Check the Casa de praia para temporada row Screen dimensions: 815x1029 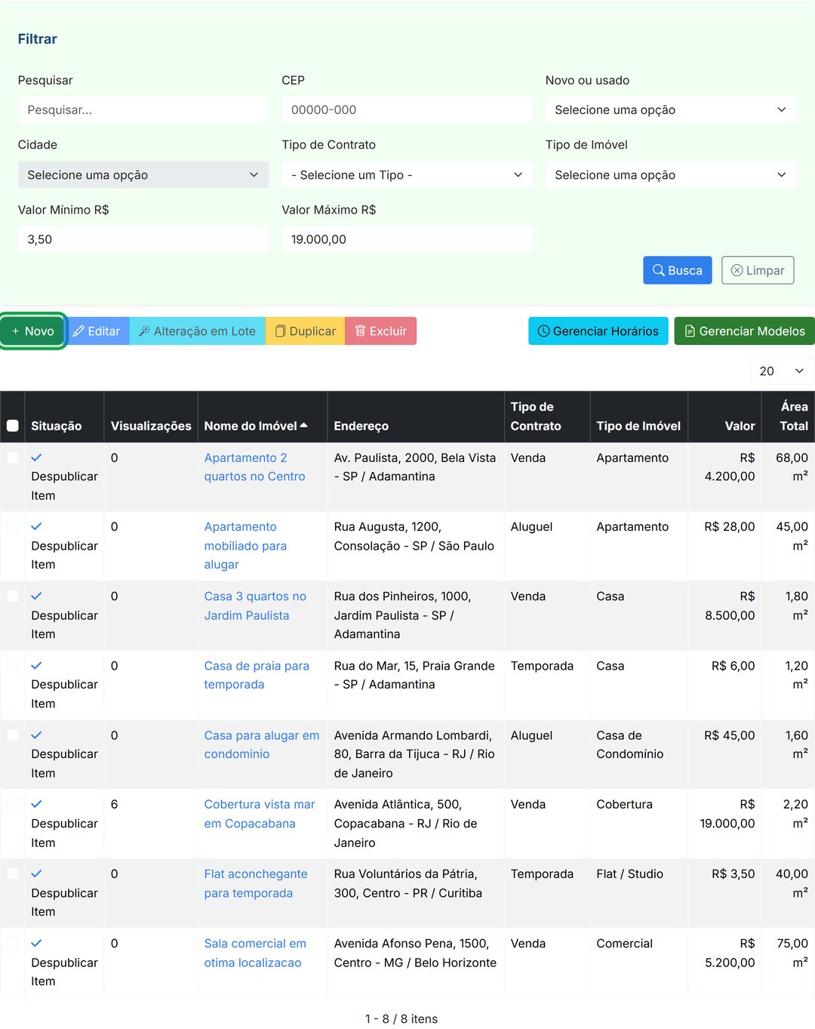pyautogui.click(x=13, y=665)
